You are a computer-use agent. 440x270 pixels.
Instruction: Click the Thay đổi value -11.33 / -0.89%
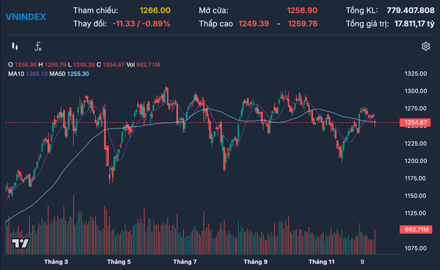tap(141, 23)
